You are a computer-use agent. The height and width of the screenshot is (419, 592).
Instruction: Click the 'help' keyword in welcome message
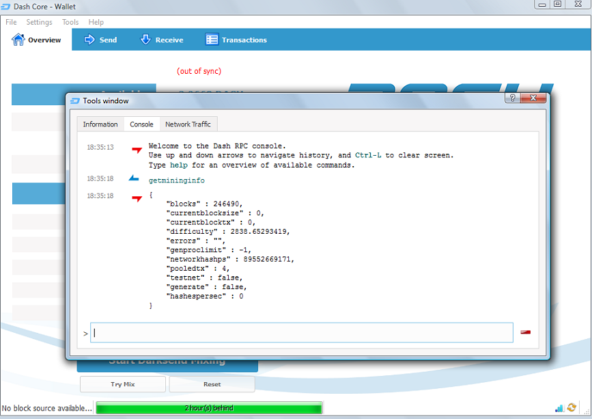pos(179,165)
